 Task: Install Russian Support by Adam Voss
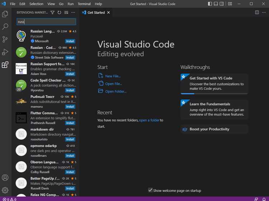70,74
